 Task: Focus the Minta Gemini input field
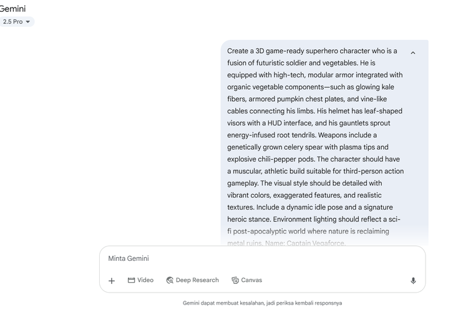[x=262, y=258]
